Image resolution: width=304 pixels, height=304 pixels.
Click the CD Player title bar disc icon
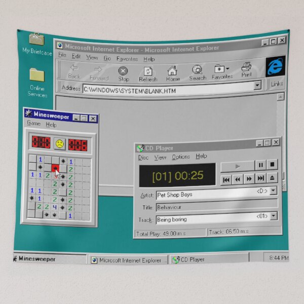coord(140,148)
